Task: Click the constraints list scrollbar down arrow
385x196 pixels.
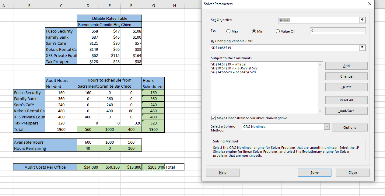Action: coord(320,111)
